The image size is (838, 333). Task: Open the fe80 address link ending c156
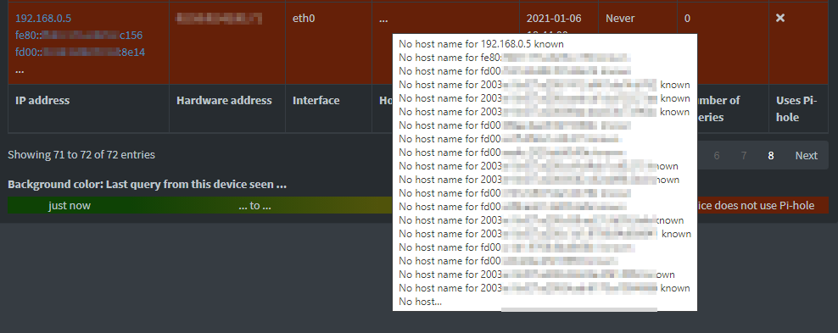click(79, 36)
